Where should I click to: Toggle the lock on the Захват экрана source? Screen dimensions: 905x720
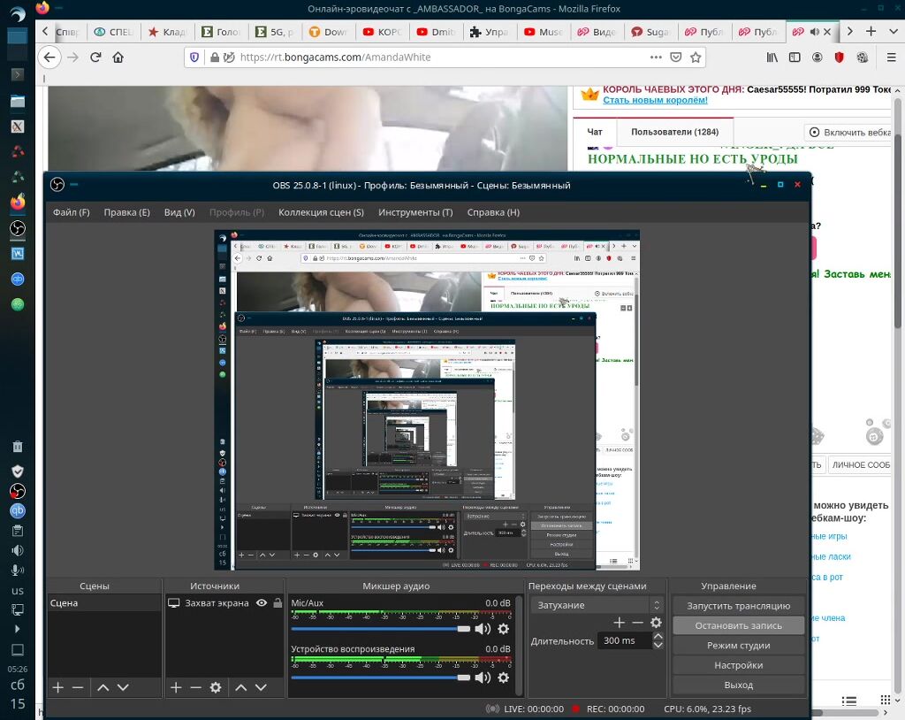[x=278, y=603]
